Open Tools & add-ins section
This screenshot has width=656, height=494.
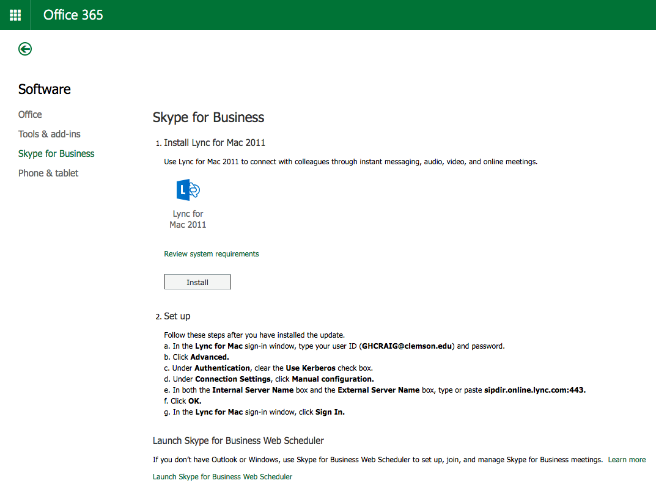point(50,134)
